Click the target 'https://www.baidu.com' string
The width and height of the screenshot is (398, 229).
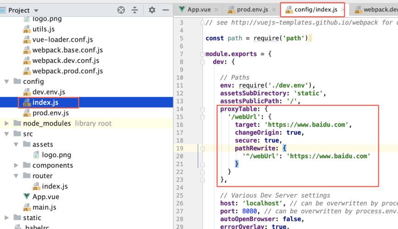coord(307,125)
